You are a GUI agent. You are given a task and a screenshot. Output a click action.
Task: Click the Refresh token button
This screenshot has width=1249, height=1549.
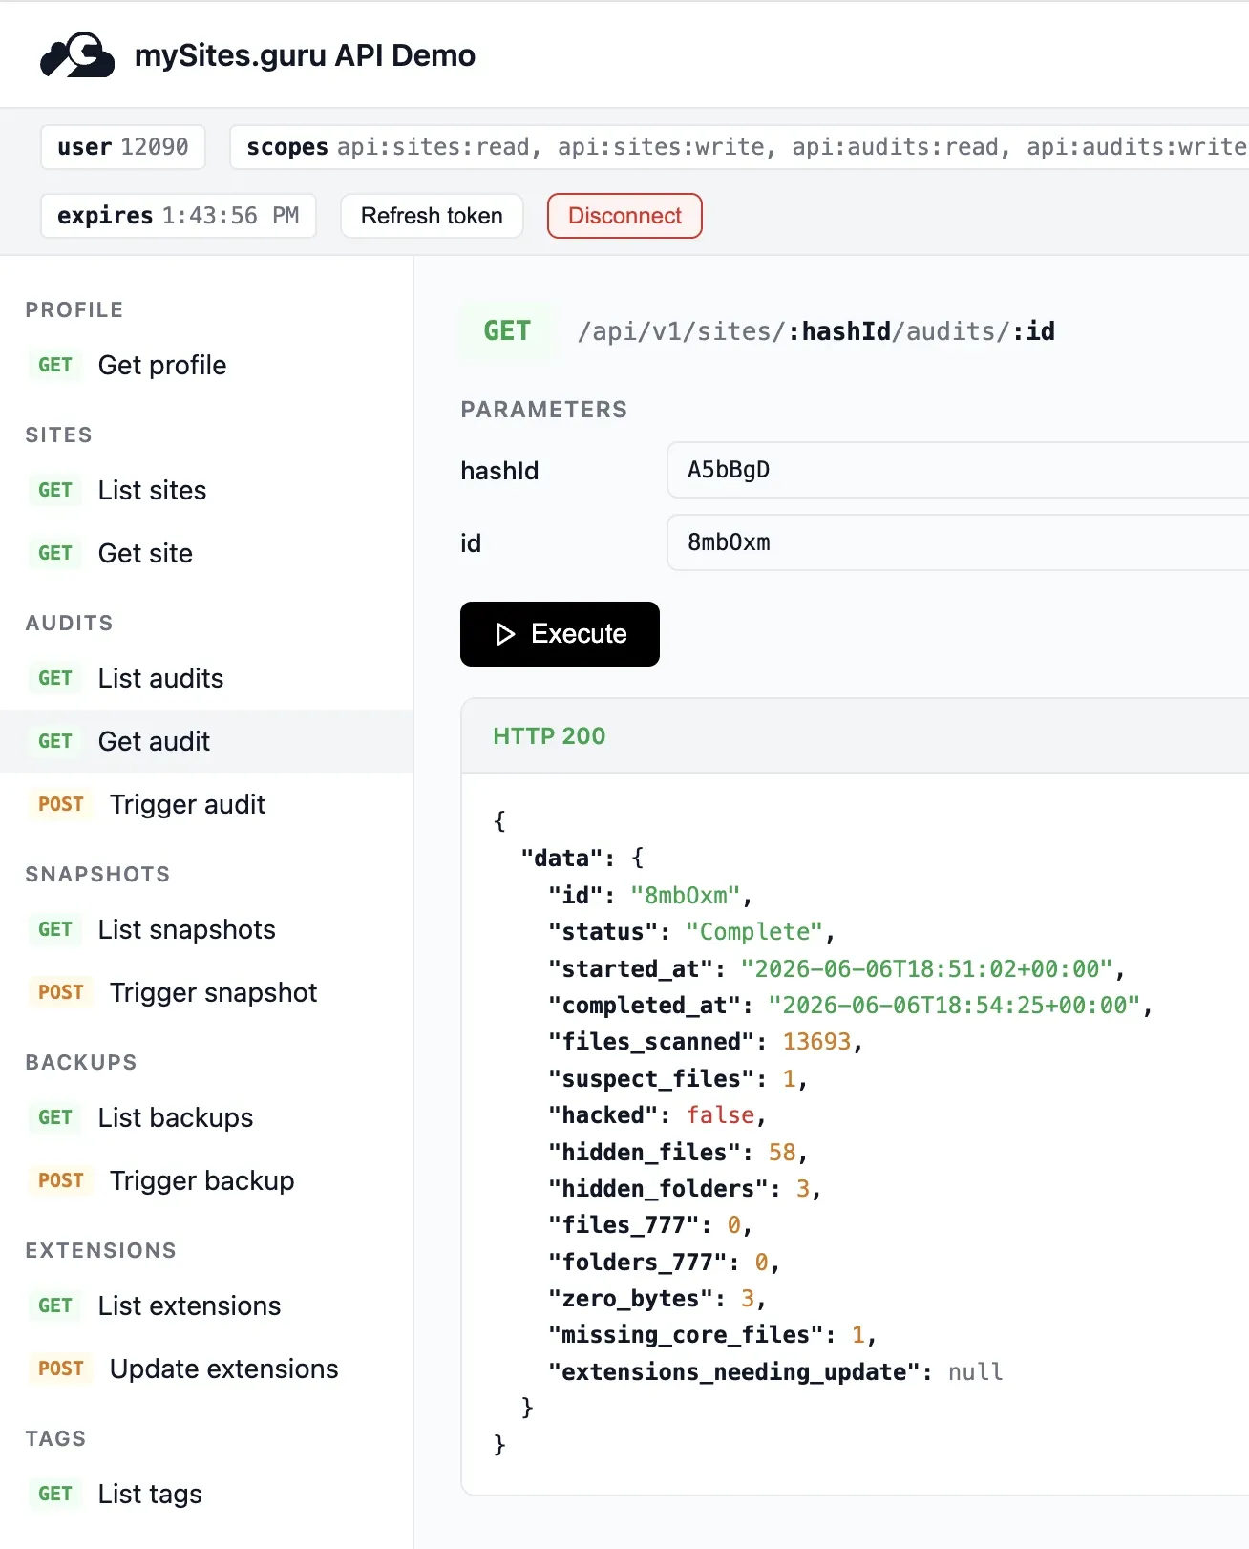(432, 216)
